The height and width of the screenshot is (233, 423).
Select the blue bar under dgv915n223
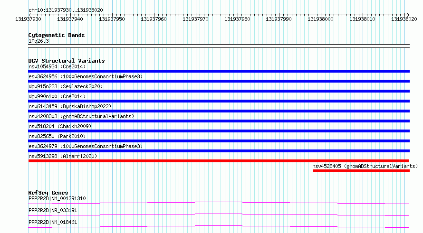[x=219, y=91]
